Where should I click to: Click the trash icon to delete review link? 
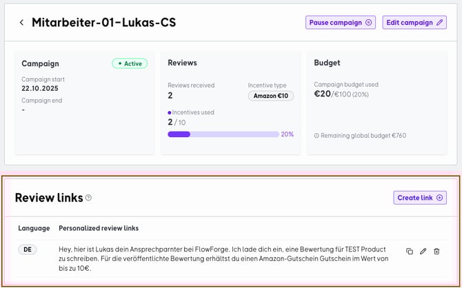coord(436,251)
